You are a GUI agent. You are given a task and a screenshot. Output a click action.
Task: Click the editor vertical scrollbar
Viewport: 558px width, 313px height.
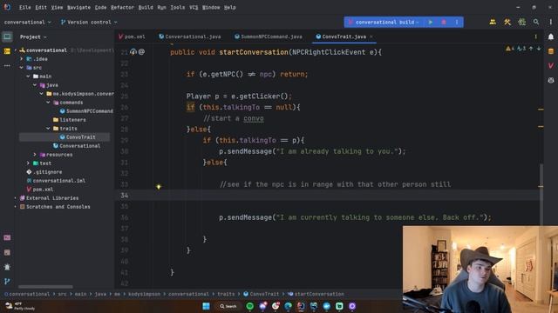pos(541,195)
